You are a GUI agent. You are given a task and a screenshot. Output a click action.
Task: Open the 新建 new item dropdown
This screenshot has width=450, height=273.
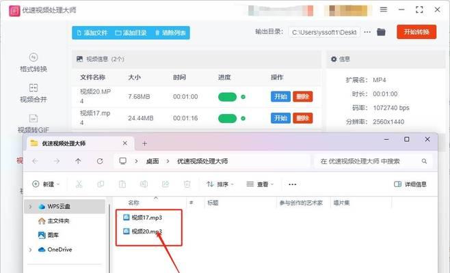tap(46, 184)
